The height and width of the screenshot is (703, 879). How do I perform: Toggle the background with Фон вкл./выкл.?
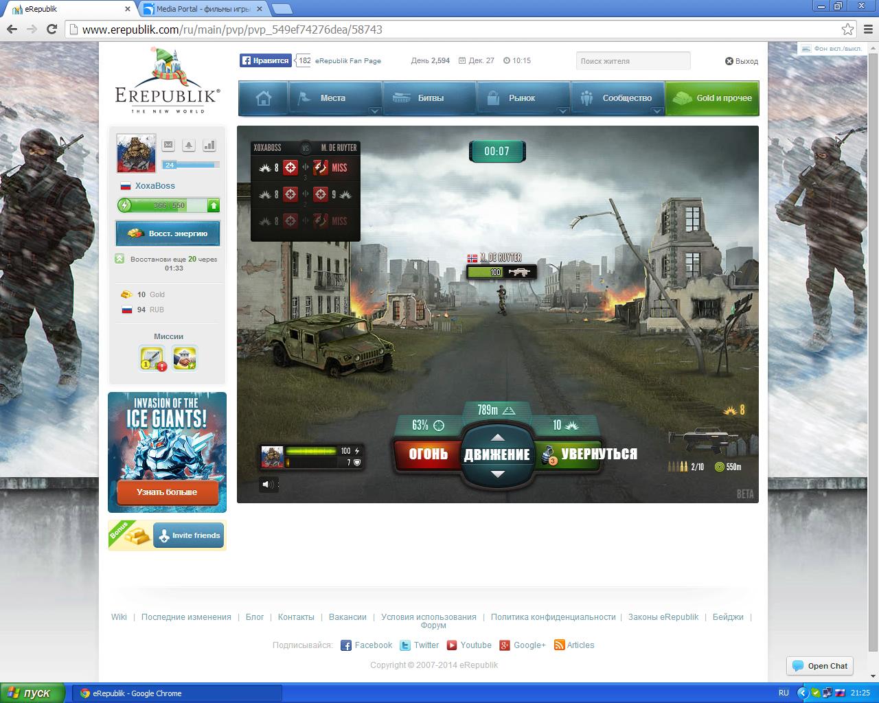[831, 49]
